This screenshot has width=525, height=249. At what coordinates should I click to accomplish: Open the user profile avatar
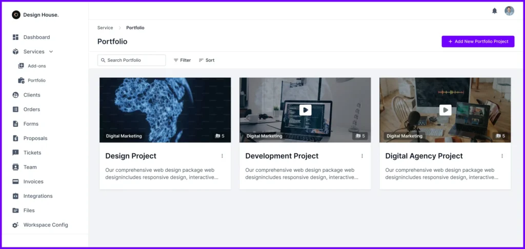509,11
